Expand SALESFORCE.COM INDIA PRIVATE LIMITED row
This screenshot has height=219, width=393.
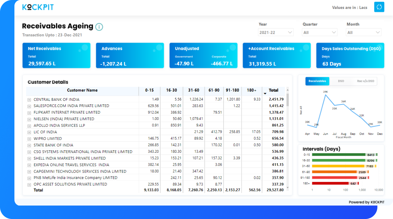[x=29, y=106]
